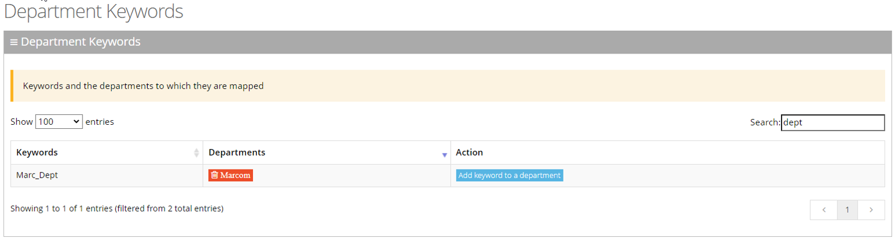Select the Marc_Dept keyword cell
This screenshot has width=895, height=249.
point(37,175)
